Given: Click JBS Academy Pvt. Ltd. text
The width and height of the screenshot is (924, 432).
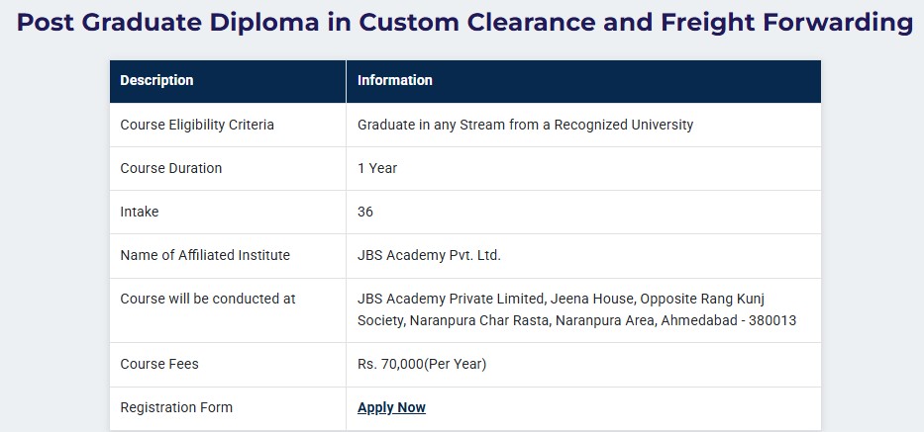Looking at the screenshot, I should (429, 255).
